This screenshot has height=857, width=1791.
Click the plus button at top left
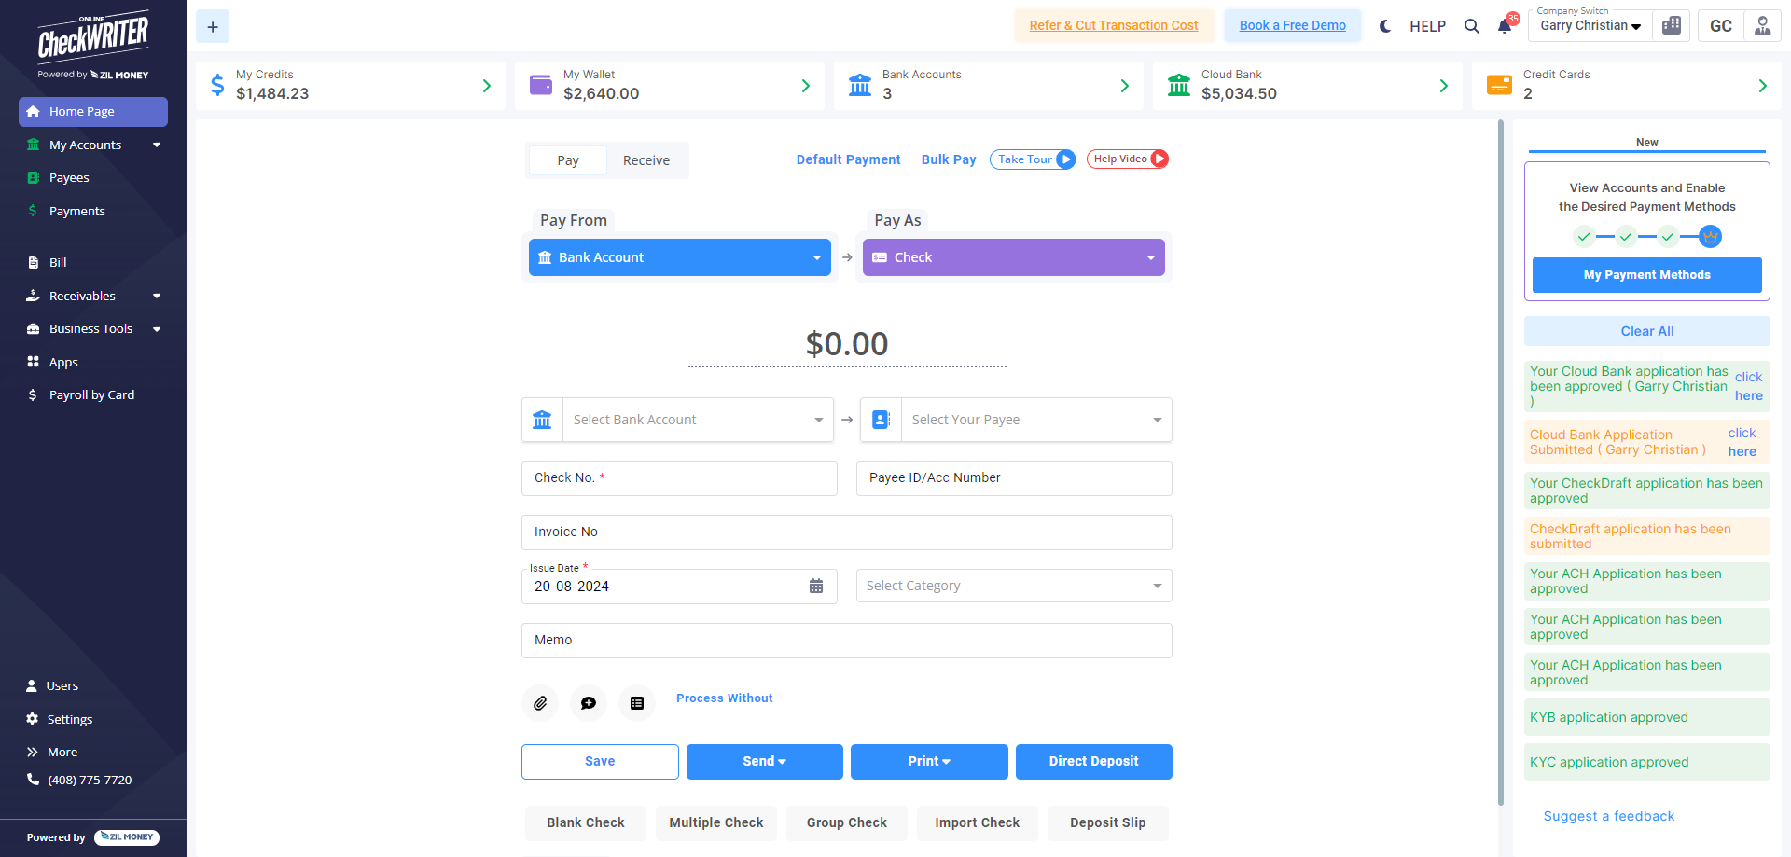coord(213,27)
